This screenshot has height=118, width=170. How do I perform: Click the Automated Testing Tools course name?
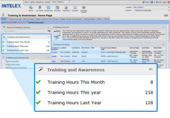[x=116, y=52]
